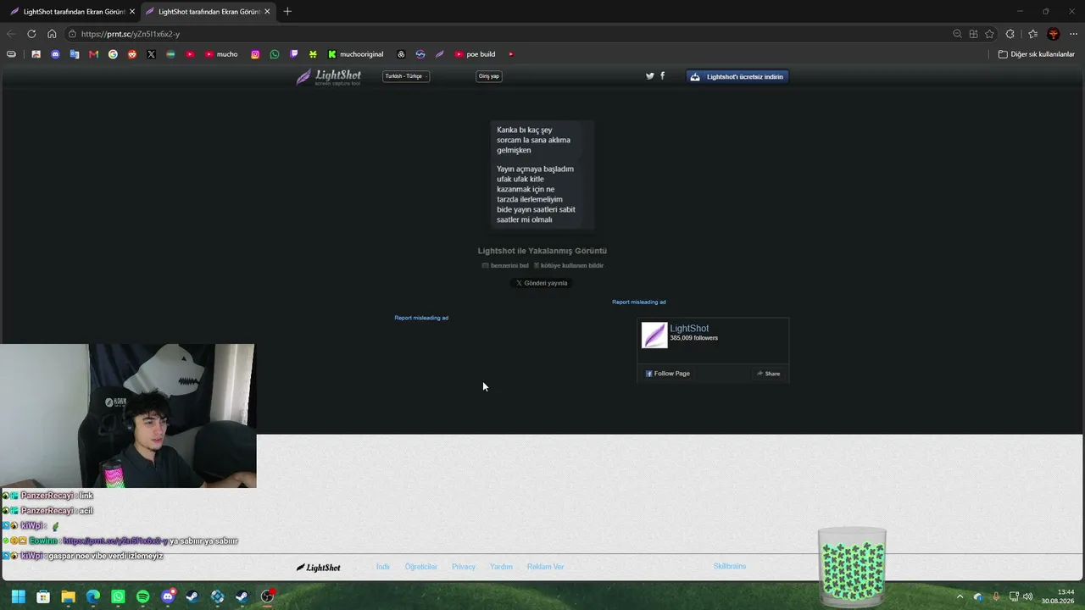Open the mucho YouTube bookmark

tap(221, 54)
